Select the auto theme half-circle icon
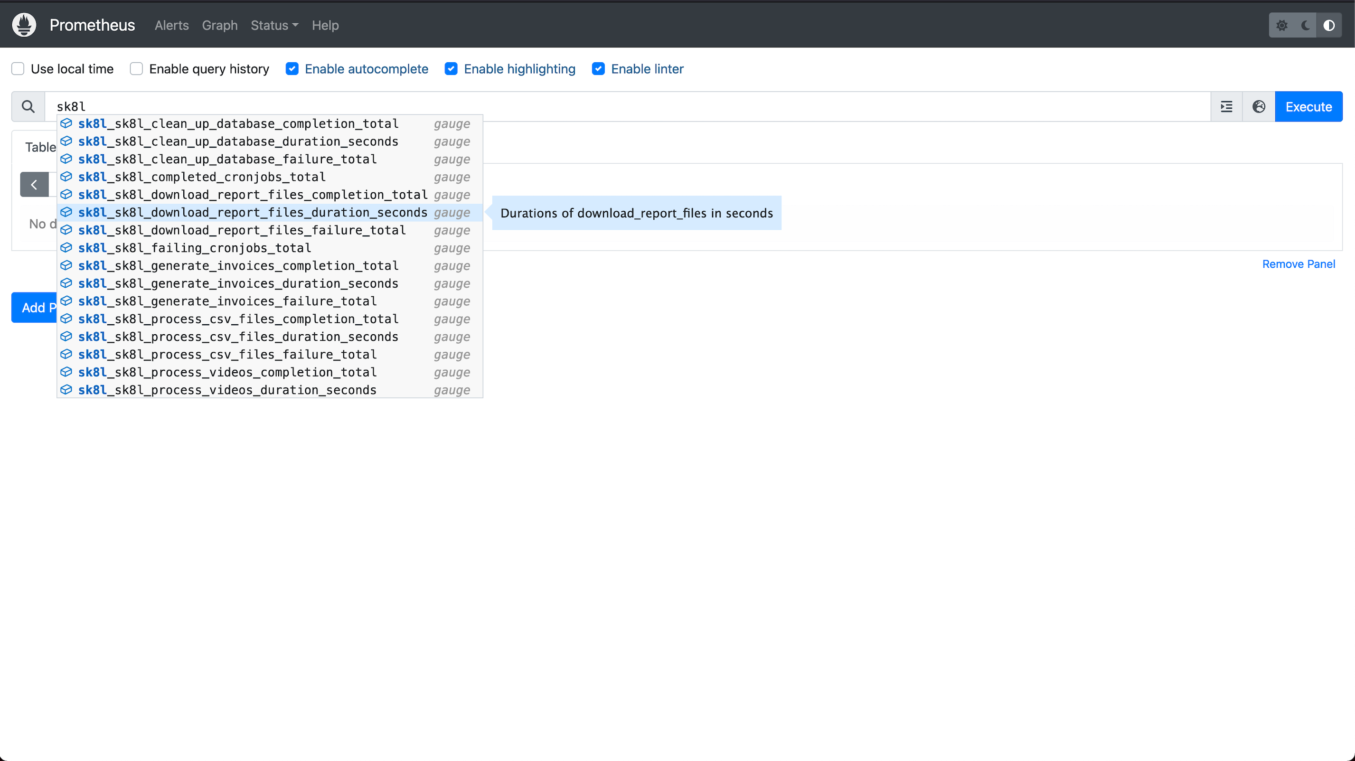 (1329, 25)
